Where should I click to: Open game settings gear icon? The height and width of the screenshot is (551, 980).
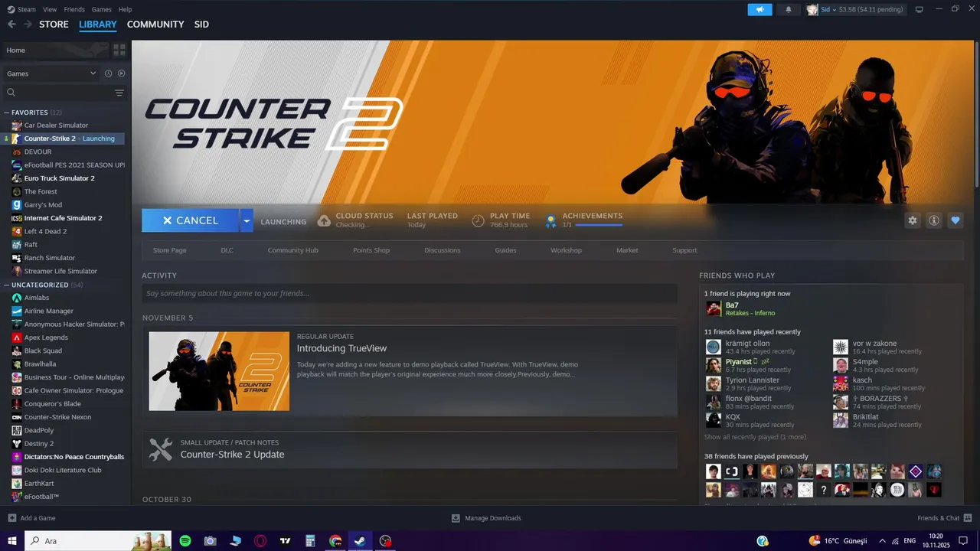[913, 220]
